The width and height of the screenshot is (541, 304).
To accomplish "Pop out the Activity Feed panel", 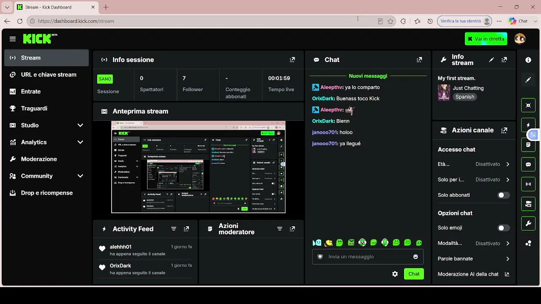I will [x=186, y=229].
